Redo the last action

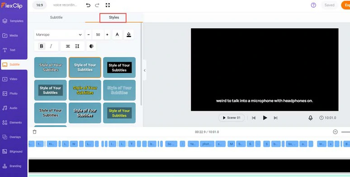click(97, 5)
